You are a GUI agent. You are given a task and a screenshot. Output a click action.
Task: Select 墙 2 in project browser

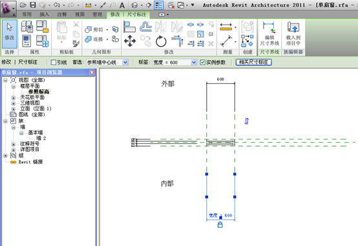pyautogui.click(x=41, y=138)
